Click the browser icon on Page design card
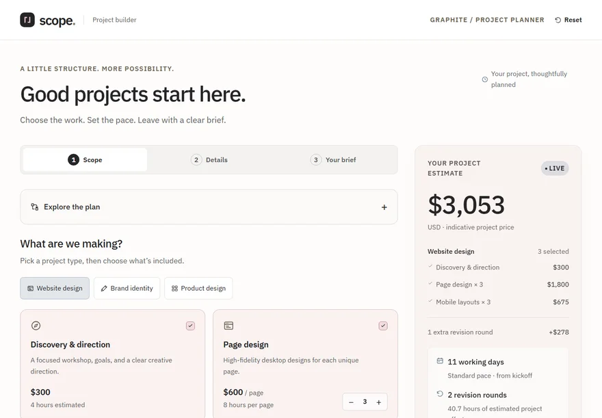The image size is (602, 418). (x=228, y=326)
